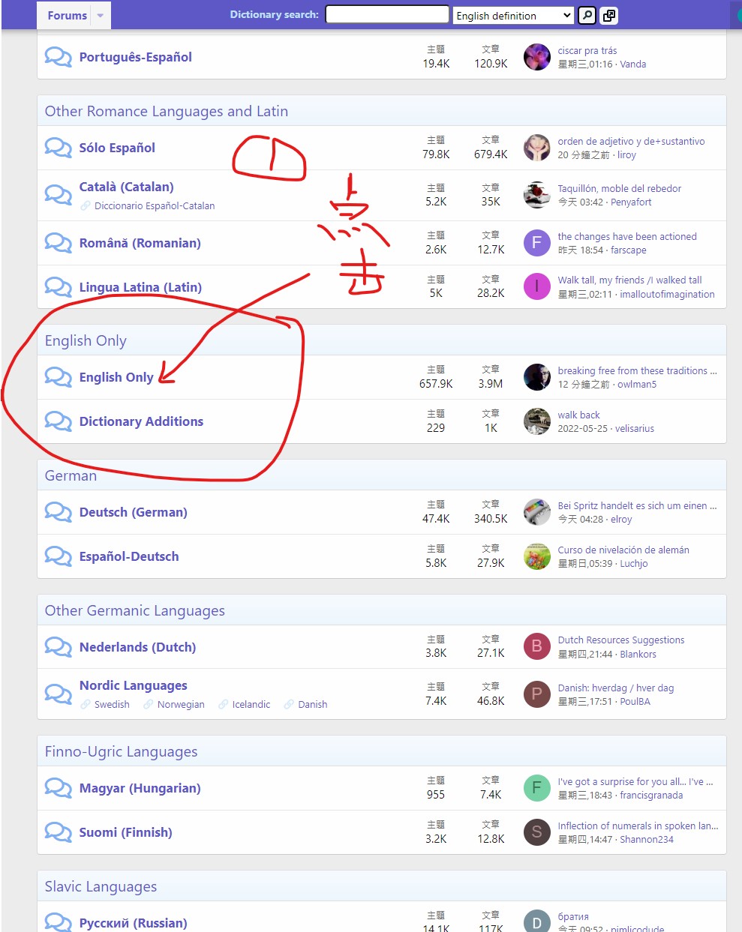
Task: Click avatar next to 'ciscar pra trás'
Action: [537, 57]
